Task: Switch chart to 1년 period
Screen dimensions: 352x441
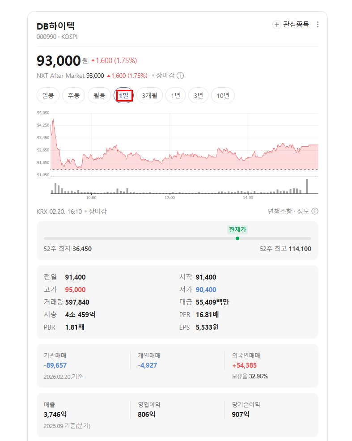Action: click(x=175, y=96)
